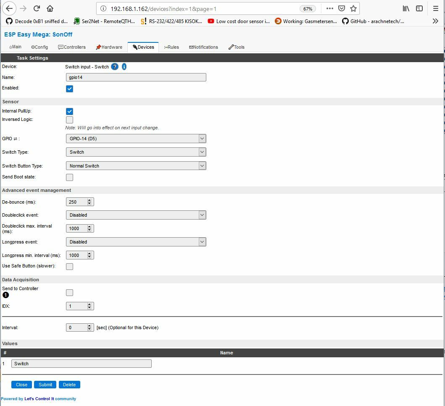Viewport: 445px width, 406px height.
Task: Click the Submit button
Action: [45, 385]
